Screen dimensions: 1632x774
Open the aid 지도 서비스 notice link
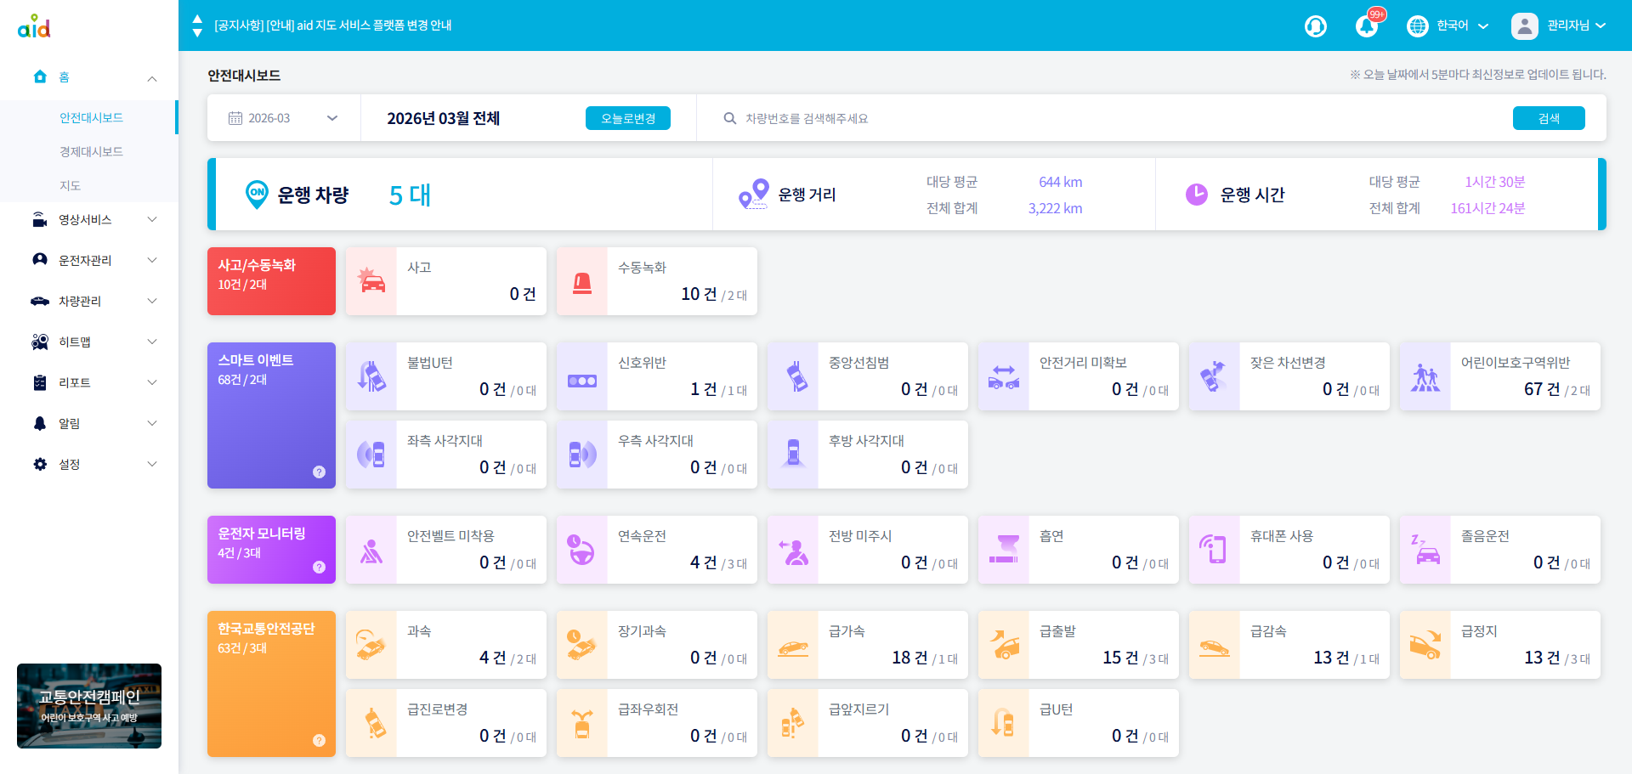coord(332,25)
